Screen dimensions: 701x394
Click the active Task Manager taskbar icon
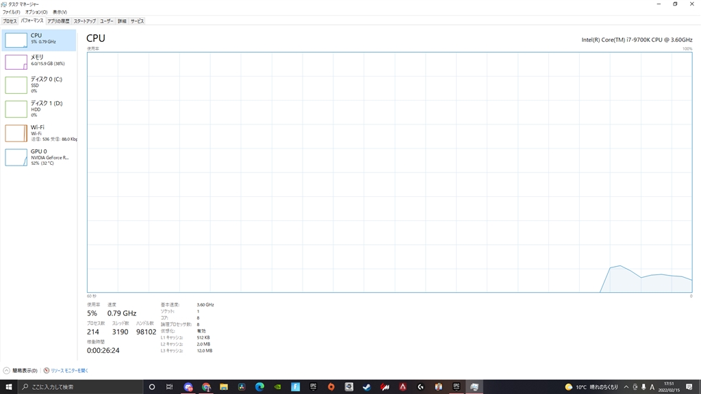coord(474,387)
